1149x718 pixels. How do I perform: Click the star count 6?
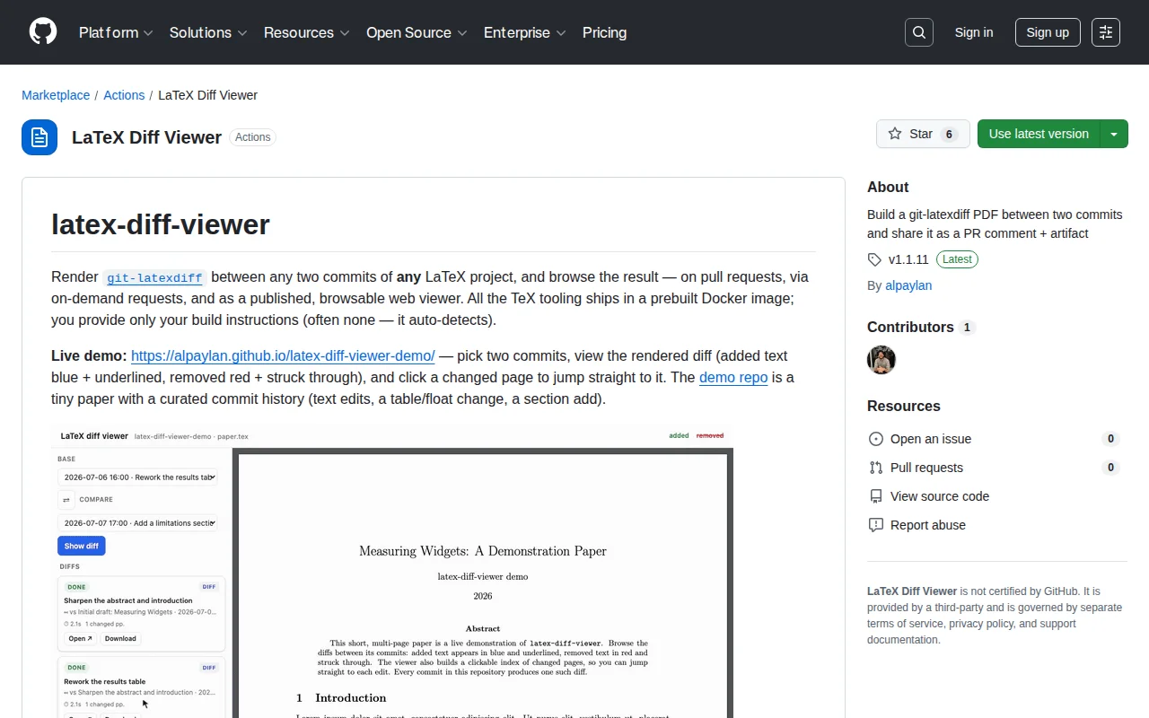[x=949, y=135]
